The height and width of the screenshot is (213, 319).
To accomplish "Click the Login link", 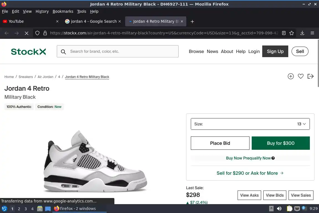I will (x=254, y=51).
